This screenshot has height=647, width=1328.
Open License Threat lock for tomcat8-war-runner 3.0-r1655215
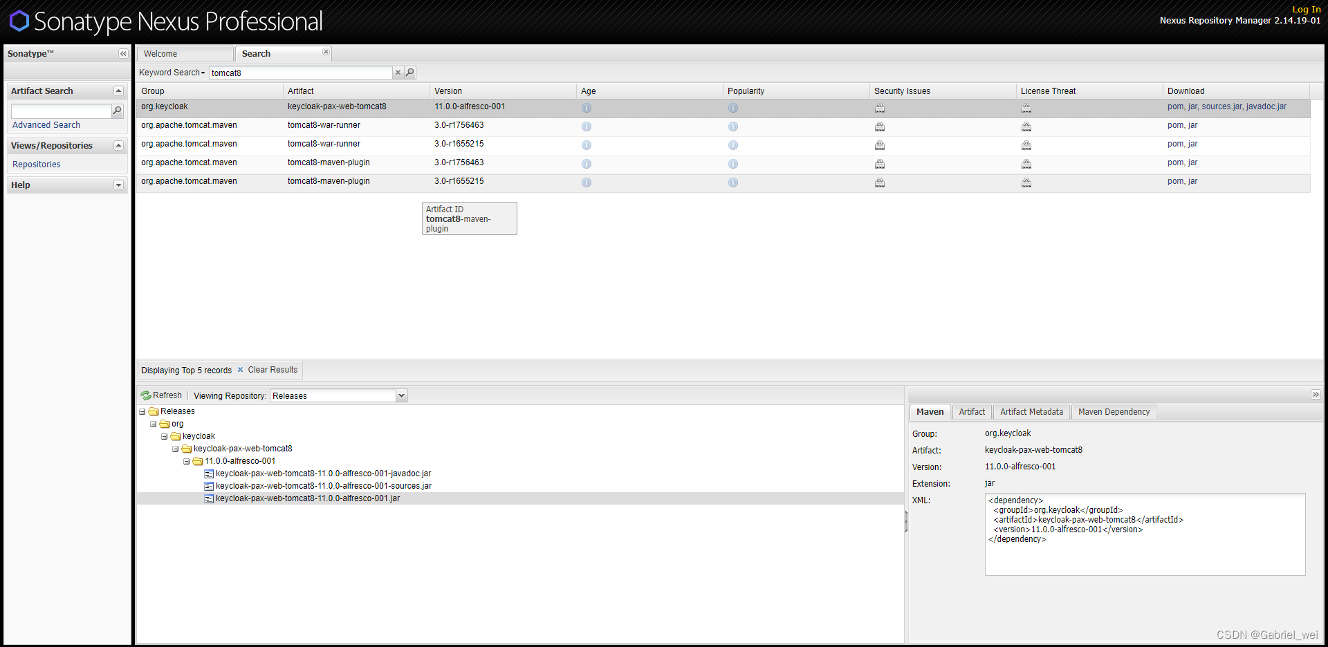click(x=1026, y=145)
